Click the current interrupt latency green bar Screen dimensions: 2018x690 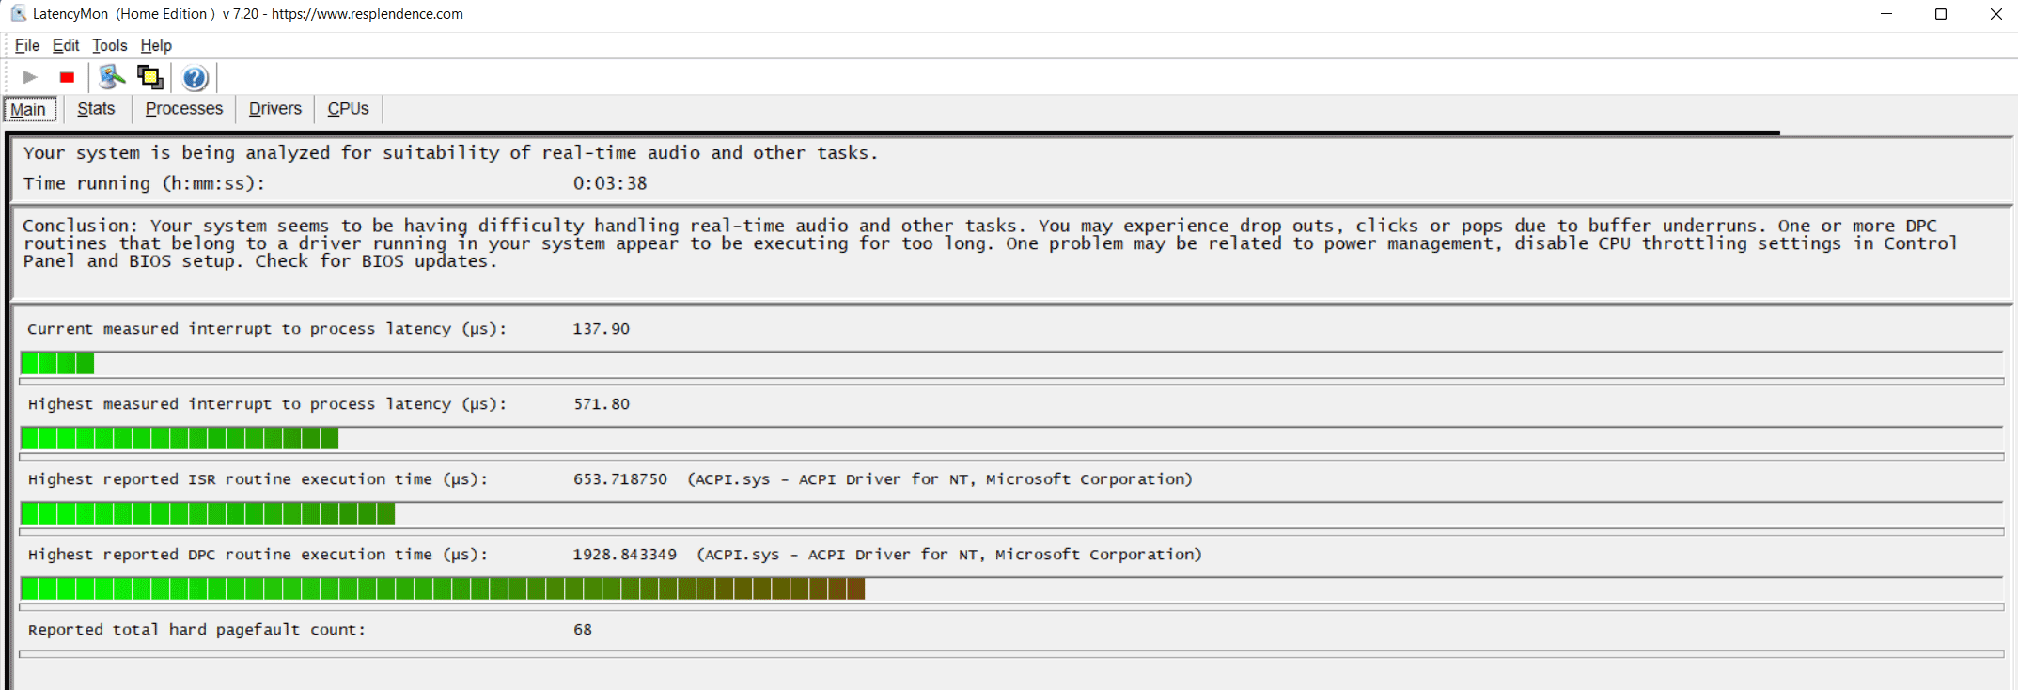(57, 363)
